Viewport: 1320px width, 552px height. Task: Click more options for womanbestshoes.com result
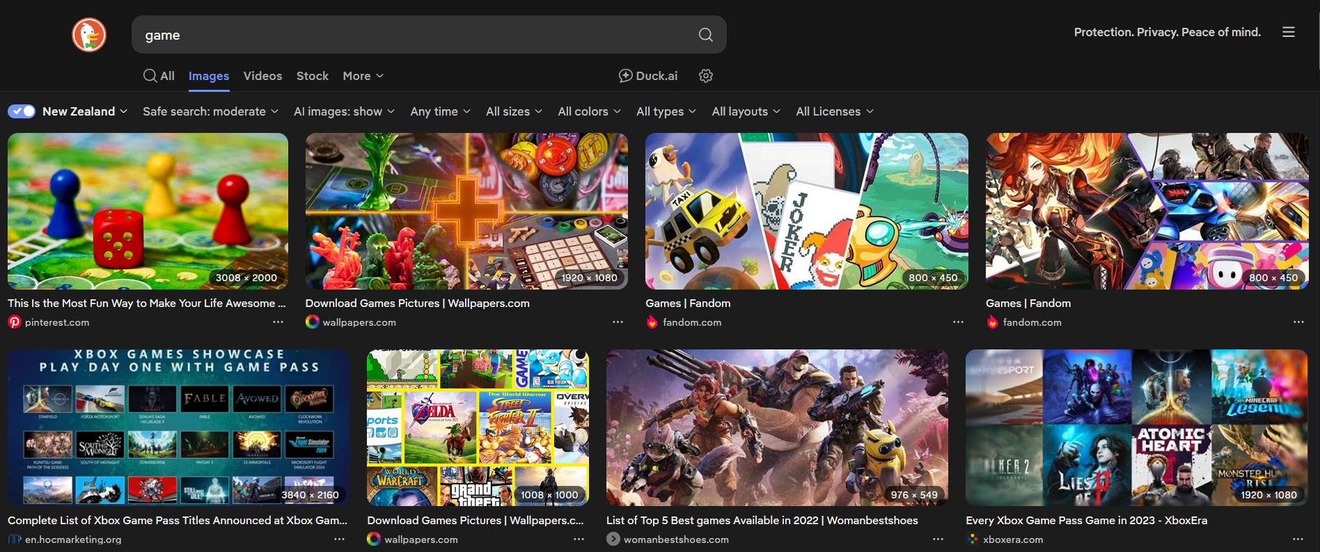pos(938,539)
